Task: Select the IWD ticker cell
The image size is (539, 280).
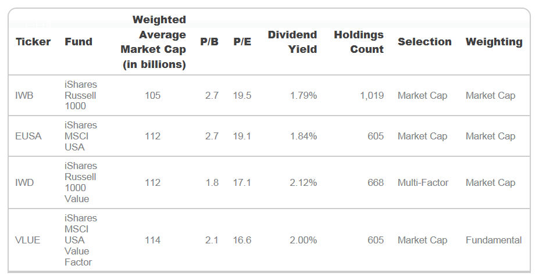Action: (x=24, y=182)
